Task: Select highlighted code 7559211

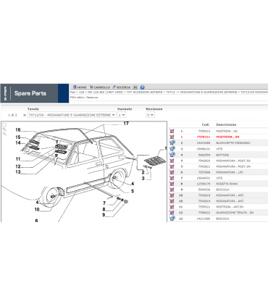Action: pyautogui.click(x=204, y=137)
